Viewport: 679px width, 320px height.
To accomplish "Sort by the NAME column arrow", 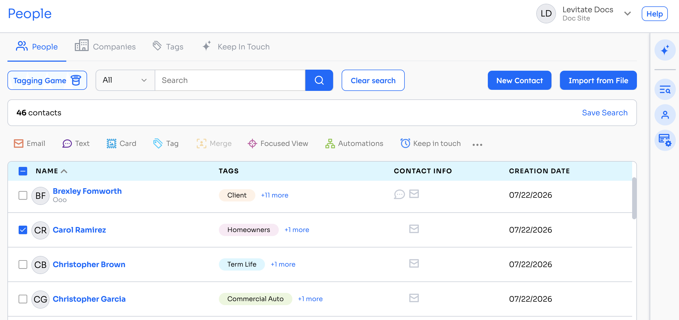I will pyautogui.click(x=64, y=171).
